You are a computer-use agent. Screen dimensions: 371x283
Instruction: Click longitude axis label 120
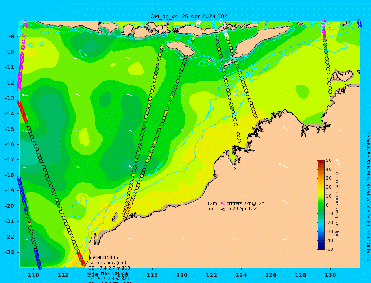coord(182,275)
